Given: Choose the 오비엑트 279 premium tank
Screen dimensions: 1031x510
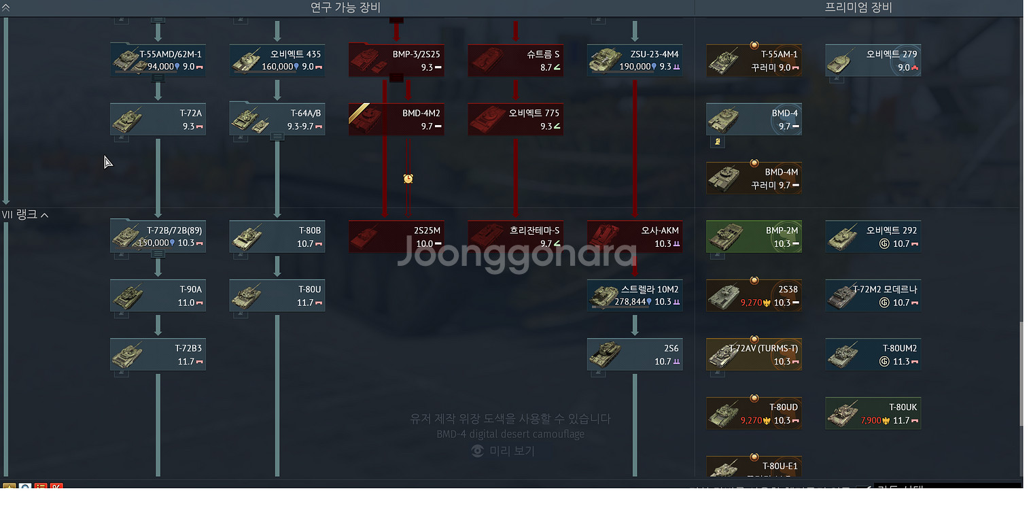Looking at the screenshot, I should click(873, 61).
